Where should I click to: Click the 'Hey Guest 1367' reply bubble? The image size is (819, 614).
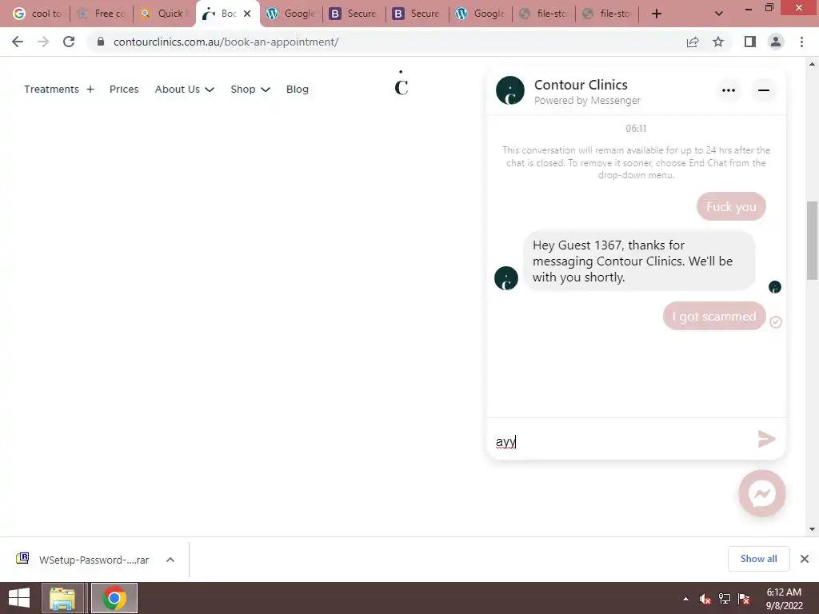[639, 261]
